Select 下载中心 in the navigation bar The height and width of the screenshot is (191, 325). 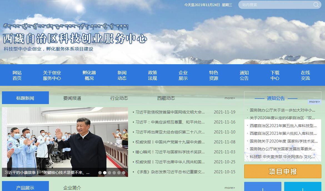(275, 75)
